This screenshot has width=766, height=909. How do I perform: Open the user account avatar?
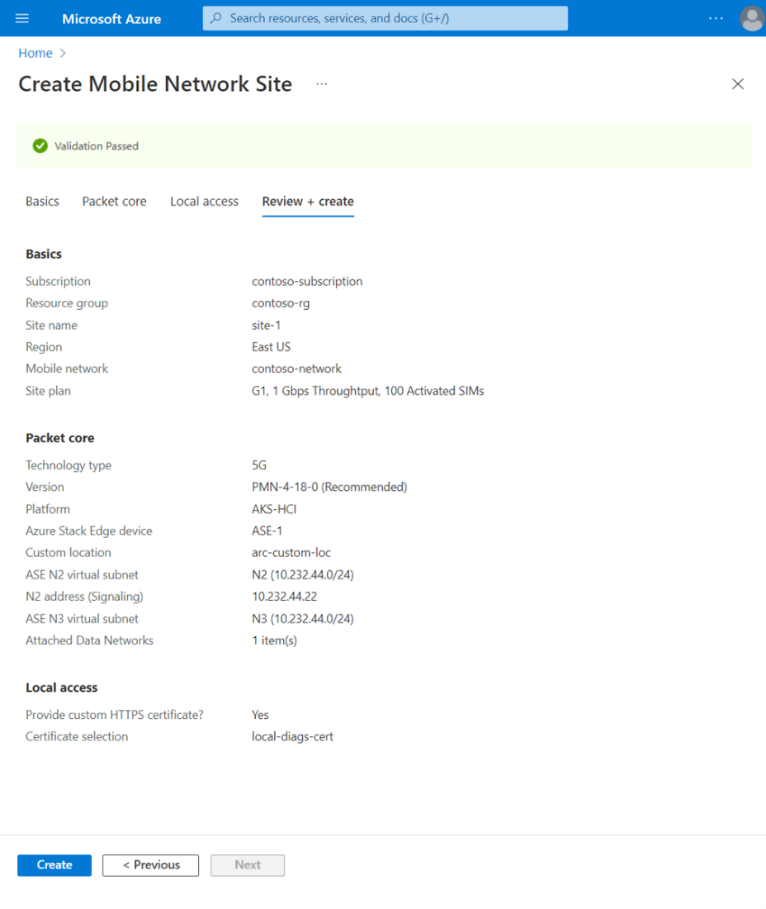(x=752, y=18)
